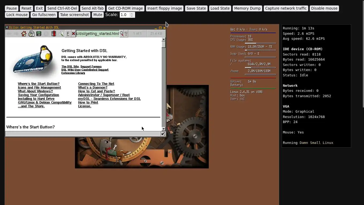Viewport: 364px width, 205px height.
Task: Click Go fullscreen button
Action: (x=44, y=15)
